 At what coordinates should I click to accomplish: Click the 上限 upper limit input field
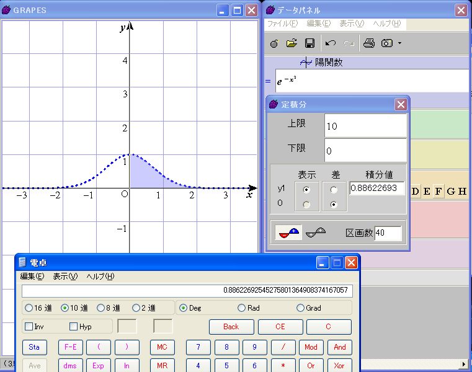tap(365, 126)
